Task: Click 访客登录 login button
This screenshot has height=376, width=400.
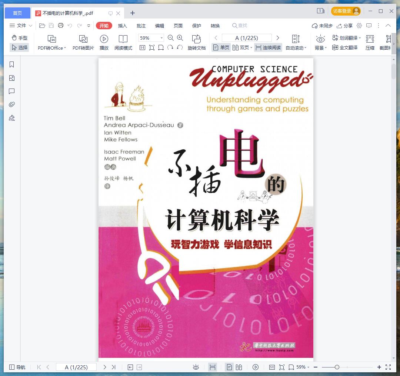Action: pos(346,11)
